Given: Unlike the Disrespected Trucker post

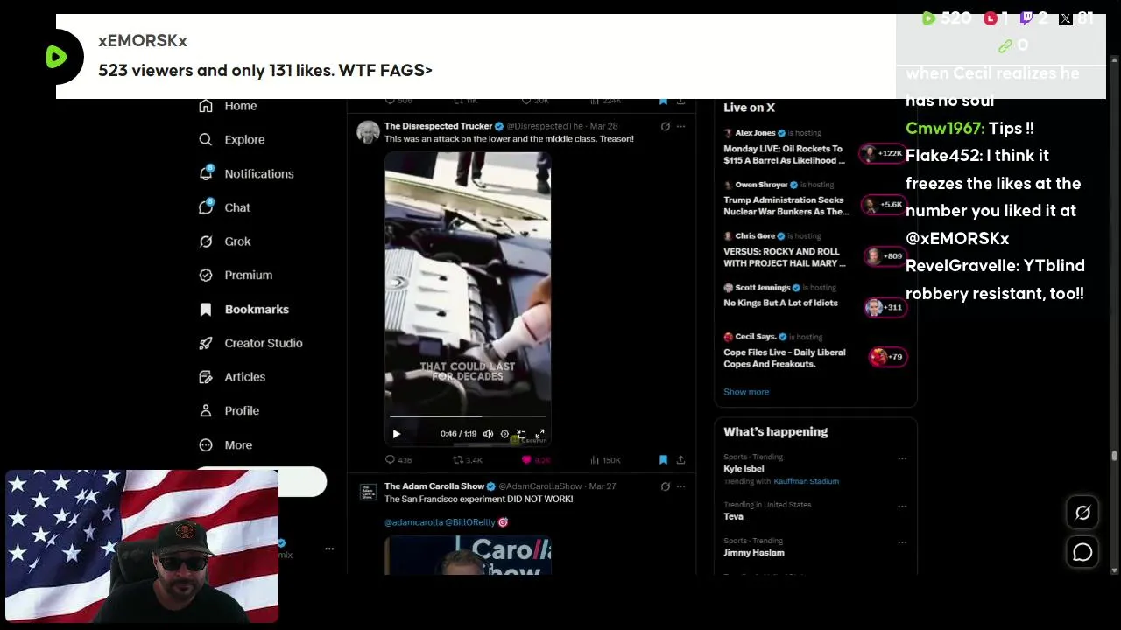Looking at the screenshot, I should [x=536, y=459].
